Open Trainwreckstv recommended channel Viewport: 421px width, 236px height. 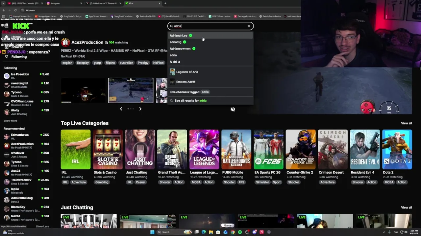[26, 181]
